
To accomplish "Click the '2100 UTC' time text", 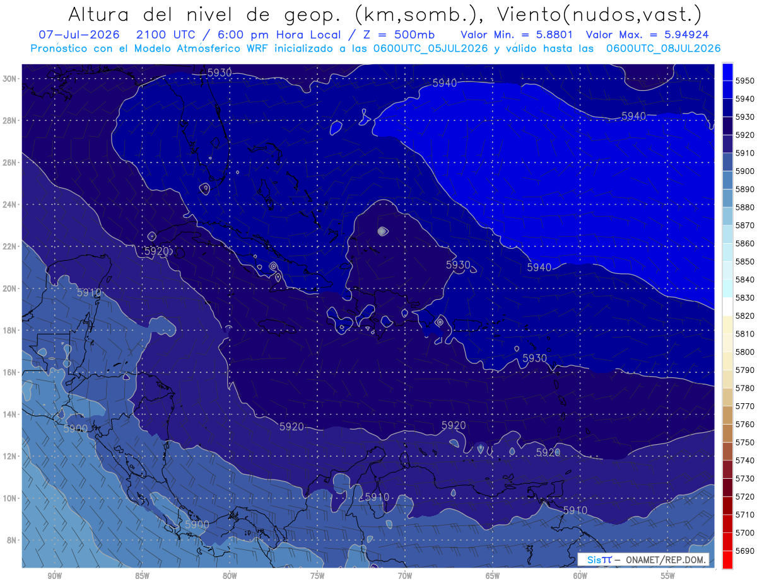I will click(164, 35).
